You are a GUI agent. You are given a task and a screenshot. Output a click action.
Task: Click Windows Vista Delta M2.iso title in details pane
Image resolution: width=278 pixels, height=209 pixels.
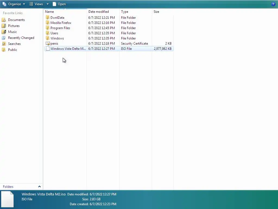coord(44,194)
